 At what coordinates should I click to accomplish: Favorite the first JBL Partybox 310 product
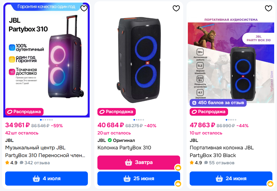point(84,8)
